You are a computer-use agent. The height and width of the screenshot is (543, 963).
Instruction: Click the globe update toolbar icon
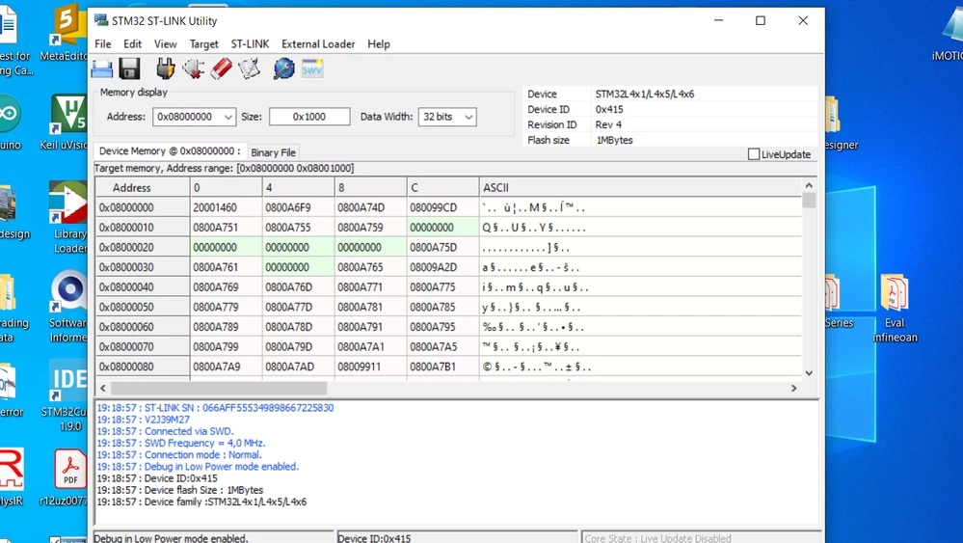click(283, 68)
